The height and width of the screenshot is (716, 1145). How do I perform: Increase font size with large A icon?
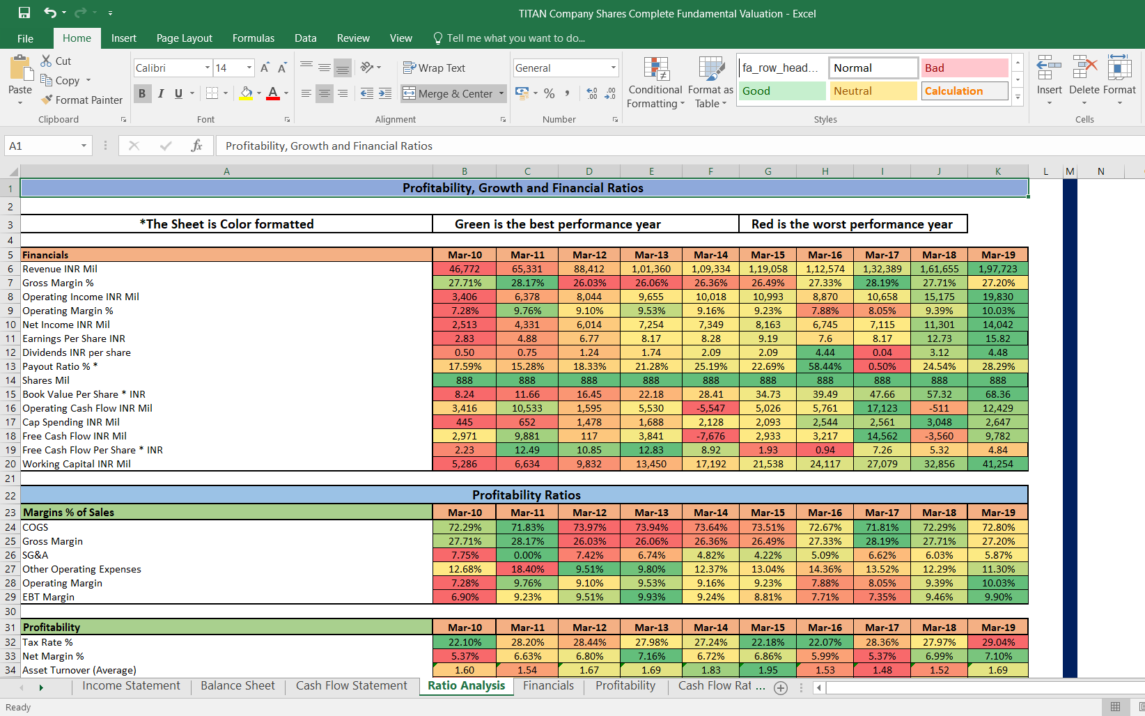pyautogui.click(x=265, y=68)
